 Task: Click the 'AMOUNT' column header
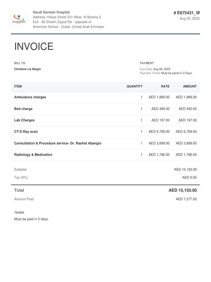click(190, 86)
